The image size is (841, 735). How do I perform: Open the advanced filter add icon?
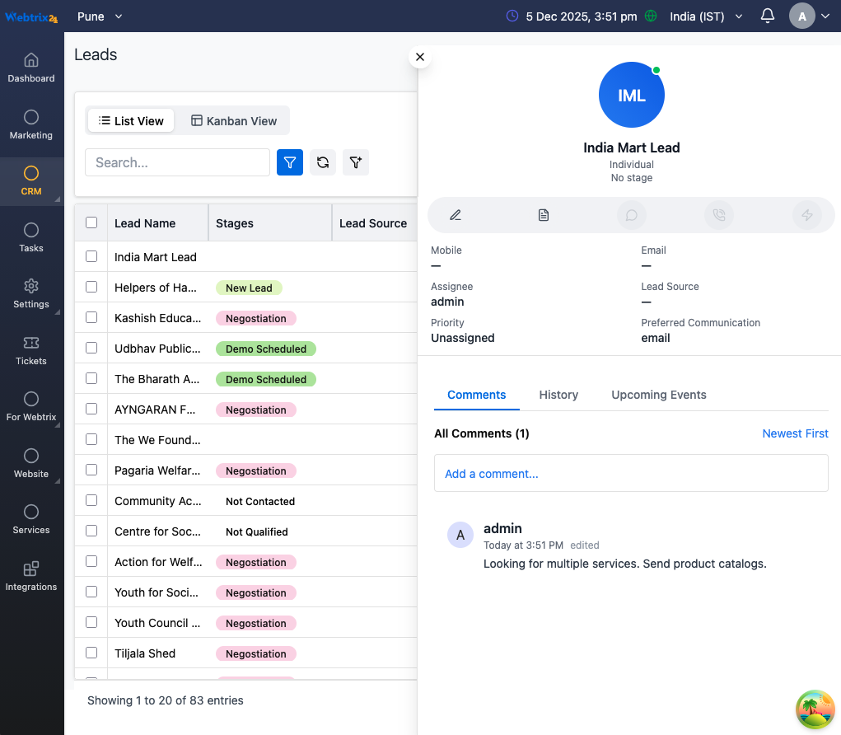(x=356, y=162)
